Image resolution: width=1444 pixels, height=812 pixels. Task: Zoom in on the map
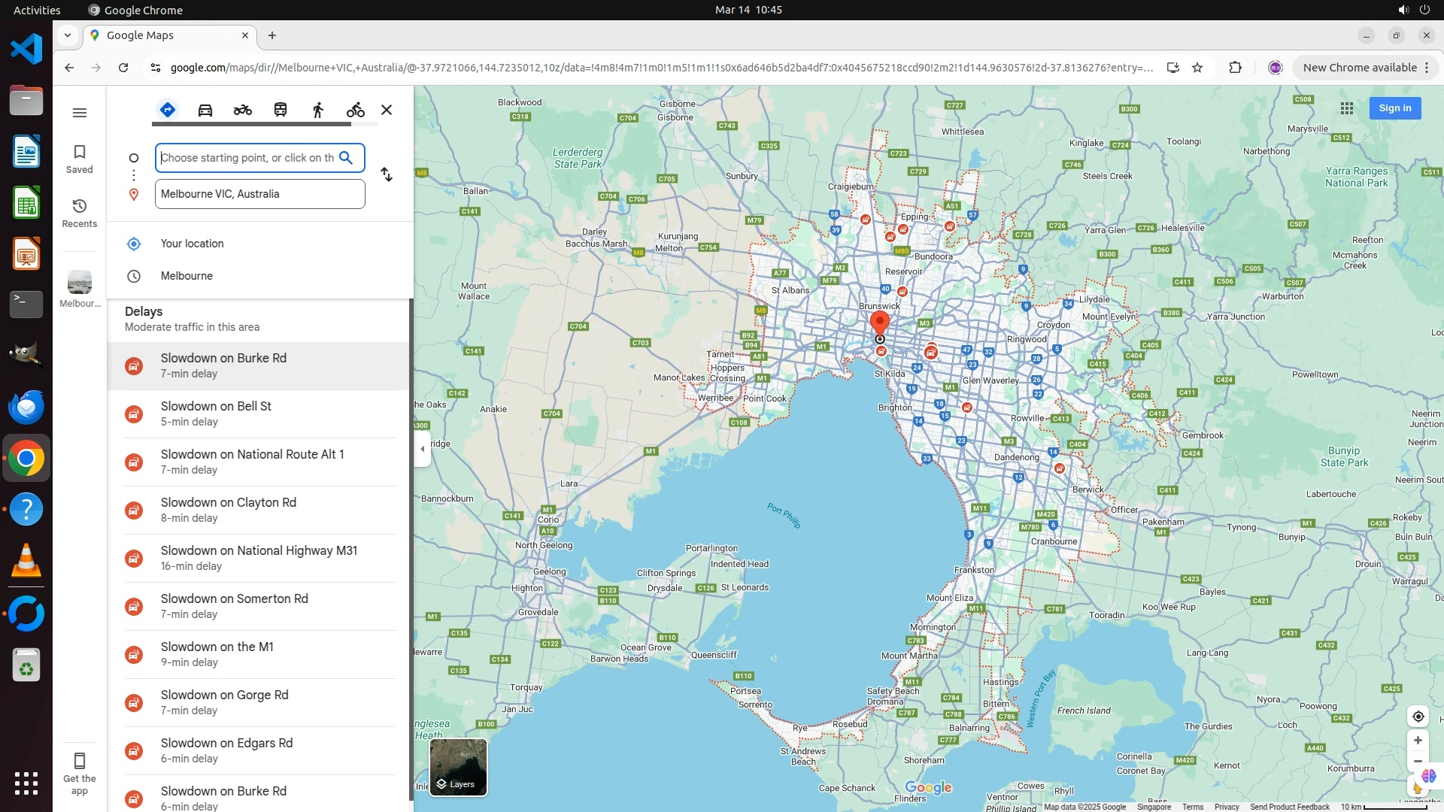[x=1418, y=741]
